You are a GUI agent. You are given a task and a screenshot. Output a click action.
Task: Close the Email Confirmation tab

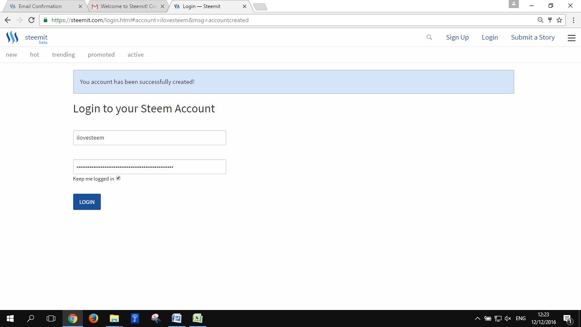pos(80,6)
